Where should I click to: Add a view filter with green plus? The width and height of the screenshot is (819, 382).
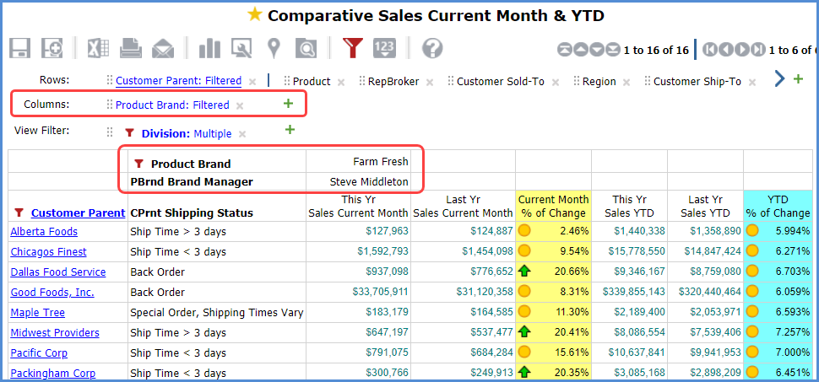click(290, 130)
